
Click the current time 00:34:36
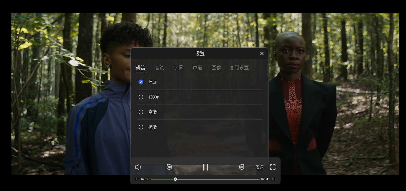click(x=142, y=179)
